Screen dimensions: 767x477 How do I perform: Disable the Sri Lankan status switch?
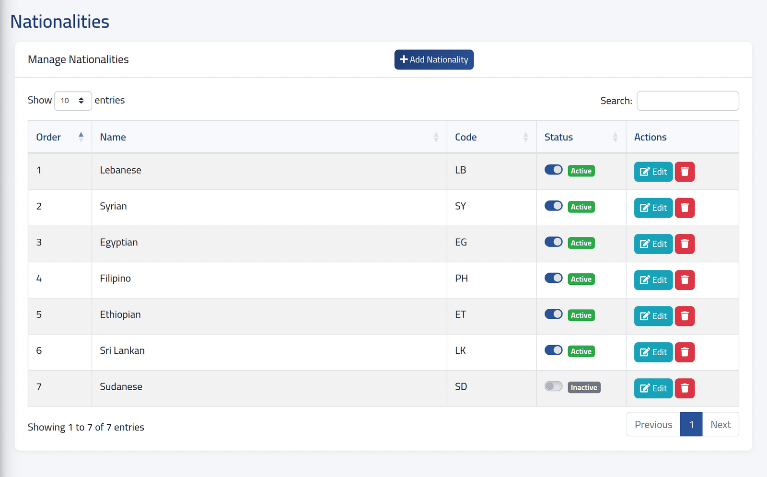click(x=554, y=350)
